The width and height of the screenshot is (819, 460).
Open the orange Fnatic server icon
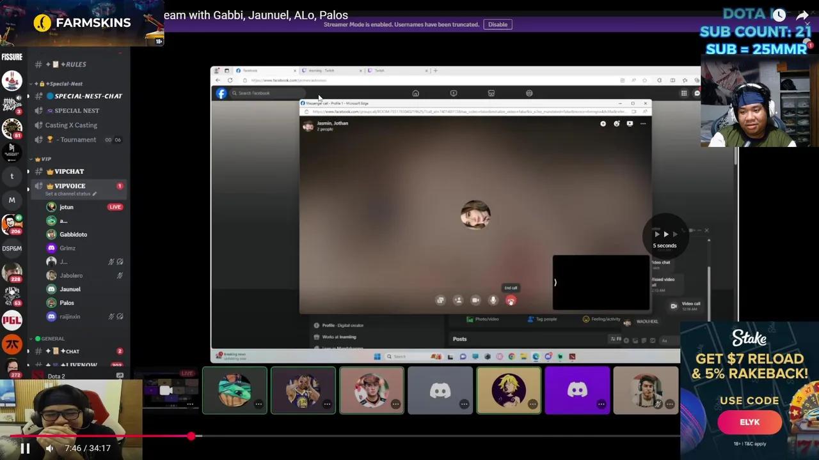12,345
